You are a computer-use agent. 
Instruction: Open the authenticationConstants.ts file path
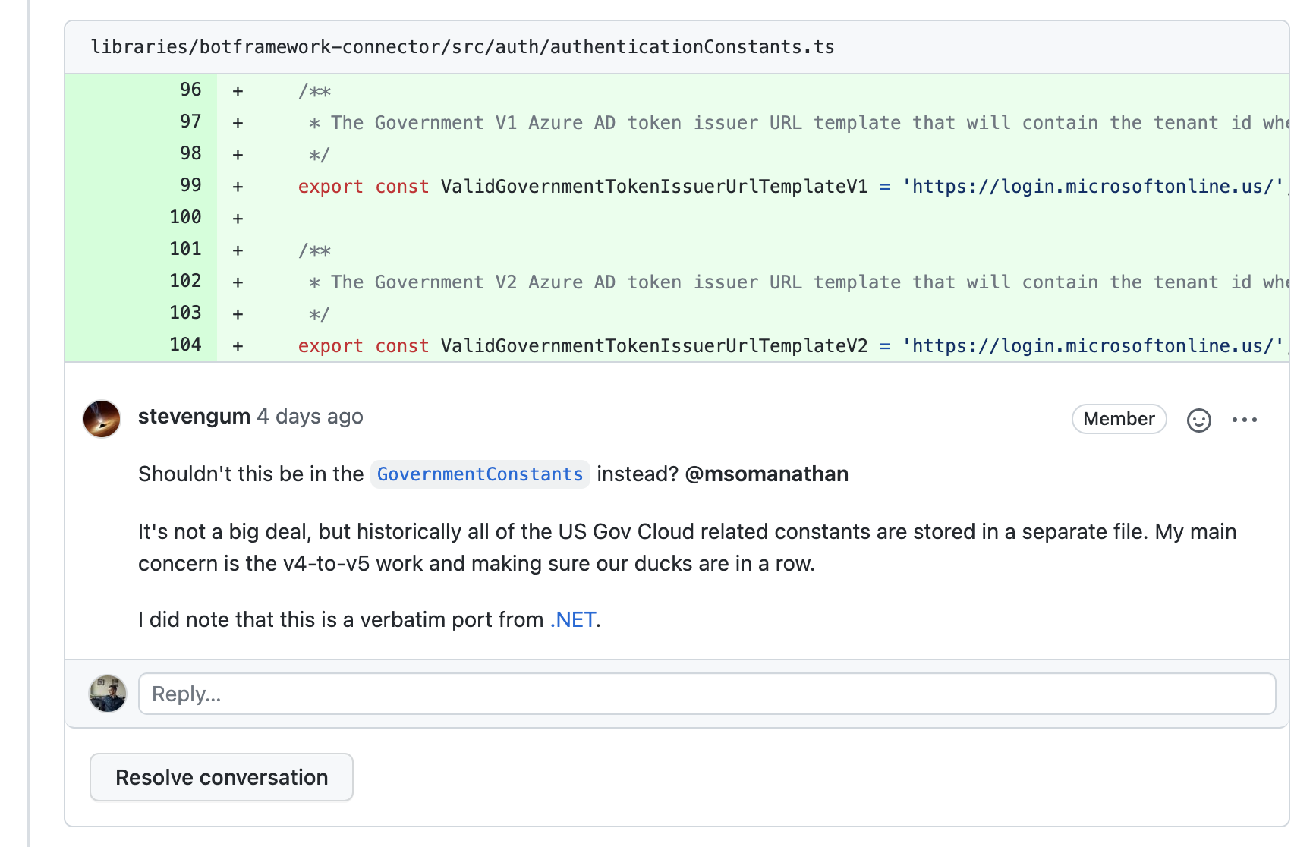tap(462, 47)
